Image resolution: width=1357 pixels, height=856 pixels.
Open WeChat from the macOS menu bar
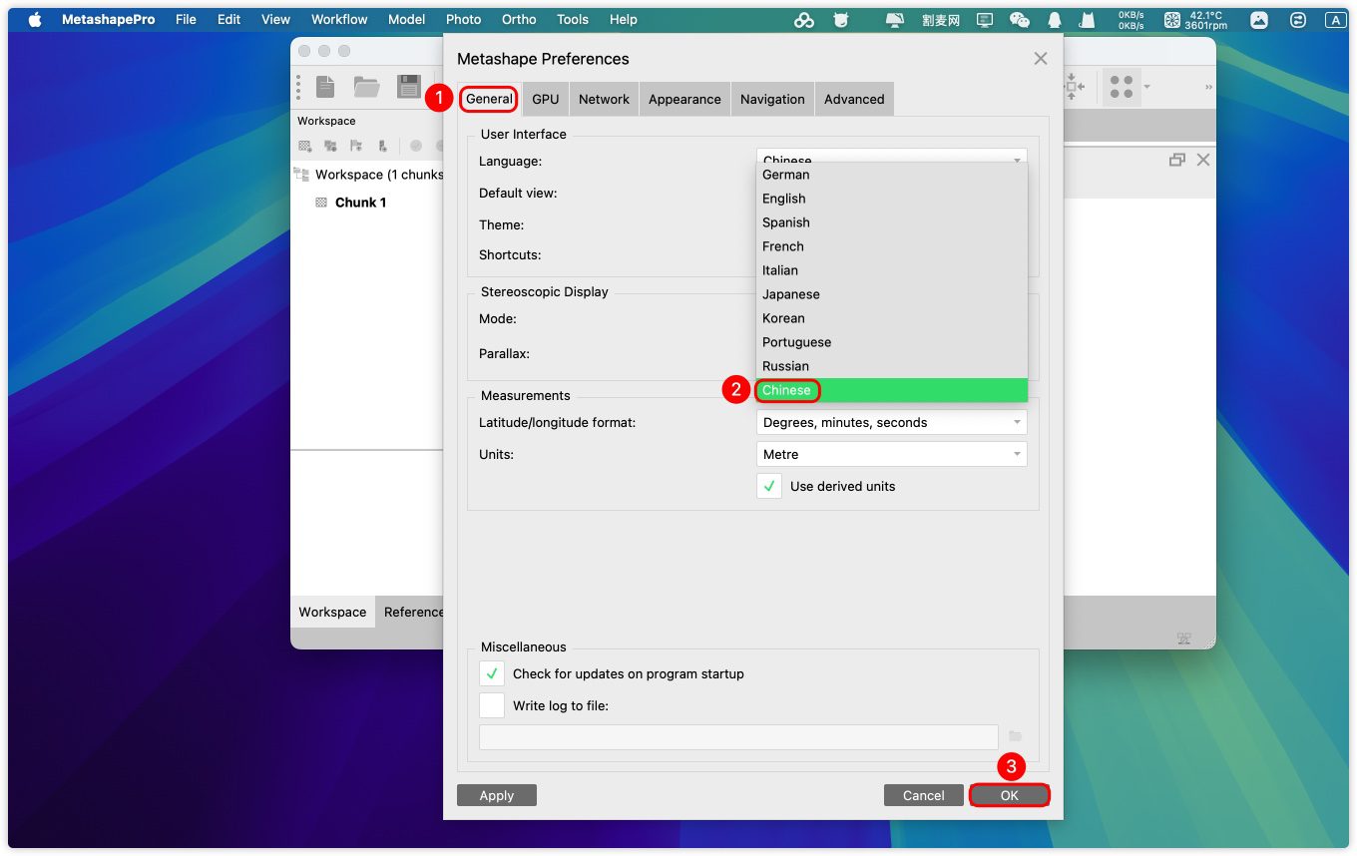pos(1019,20)
